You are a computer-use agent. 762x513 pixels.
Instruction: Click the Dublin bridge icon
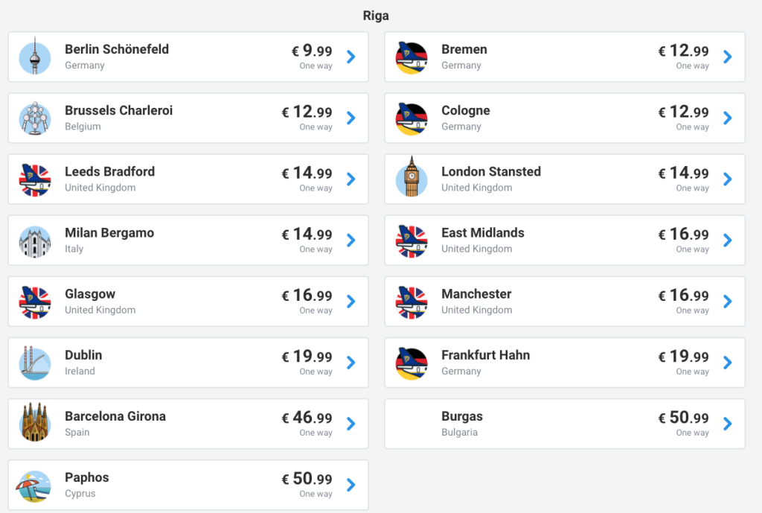tap(34, 363)
